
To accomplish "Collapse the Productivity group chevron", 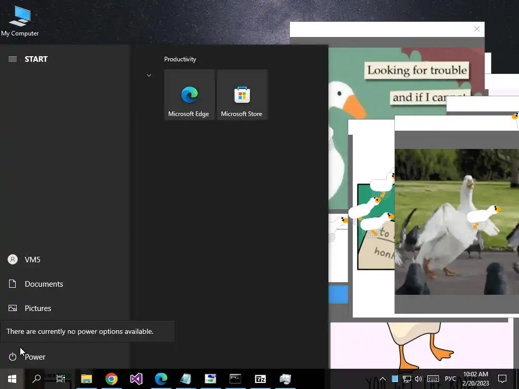I will click(149, 75).
